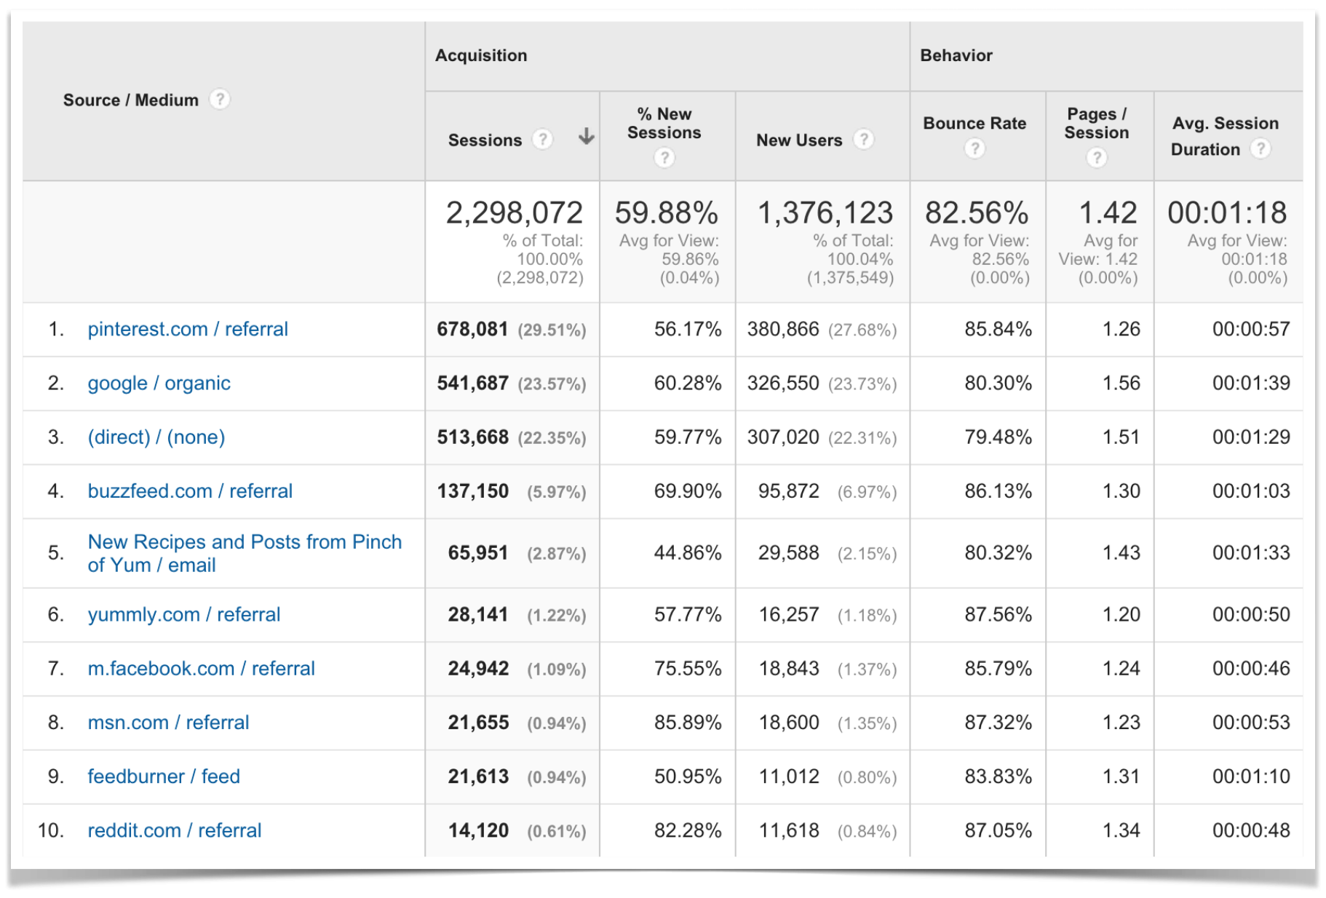Click the (direct) / (none) entry

[156, 437]
